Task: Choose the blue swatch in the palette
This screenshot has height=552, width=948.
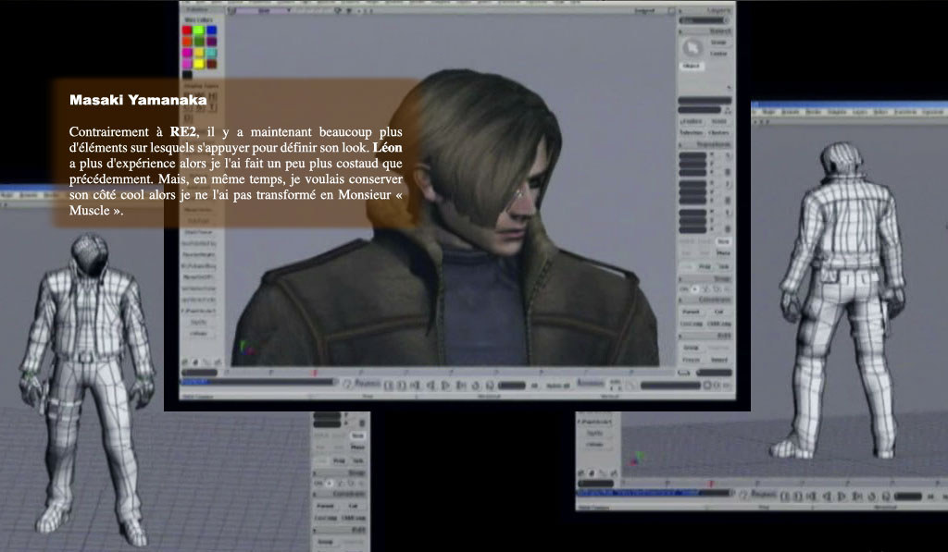Action: tap(211, 31)
